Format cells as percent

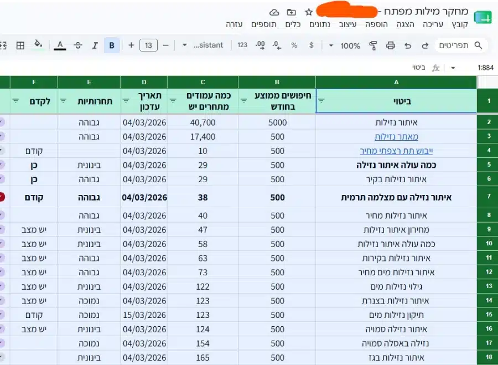(294, 45)
